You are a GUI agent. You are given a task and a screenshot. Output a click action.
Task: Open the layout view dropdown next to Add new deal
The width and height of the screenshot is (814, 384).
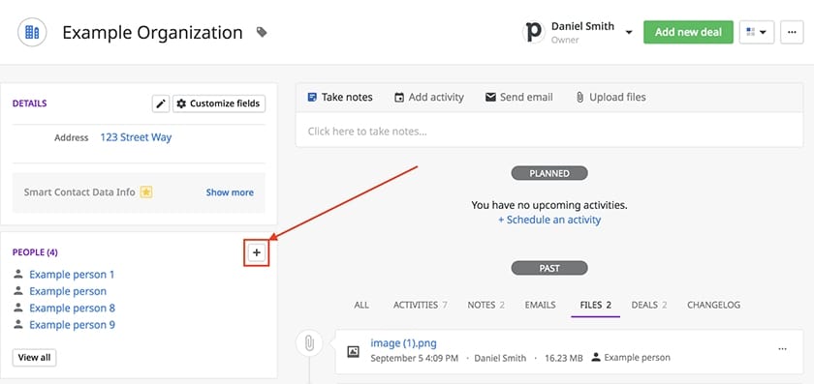(757, 32)
